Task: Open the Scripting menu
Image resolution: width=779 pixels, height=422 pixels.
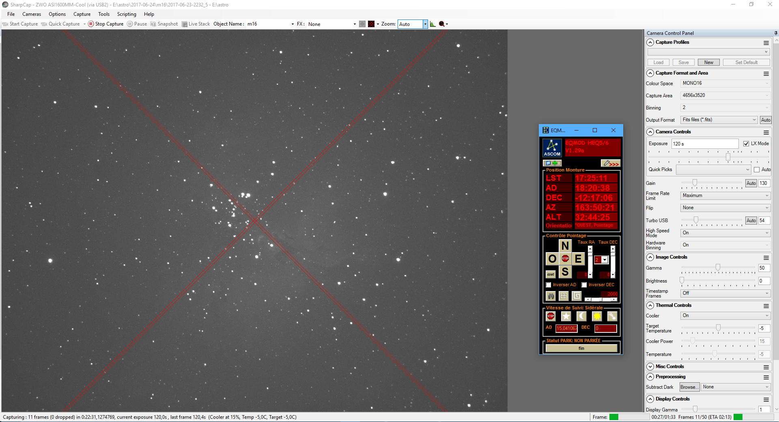Action: click(x=127, y=14)
